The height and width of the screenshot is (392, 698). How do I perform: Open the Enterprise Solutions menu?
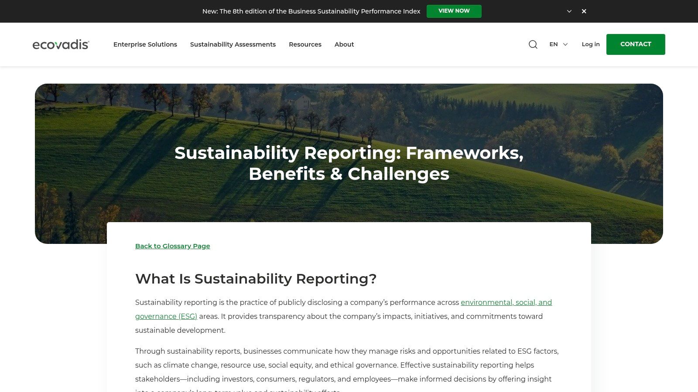pos(145,44)
